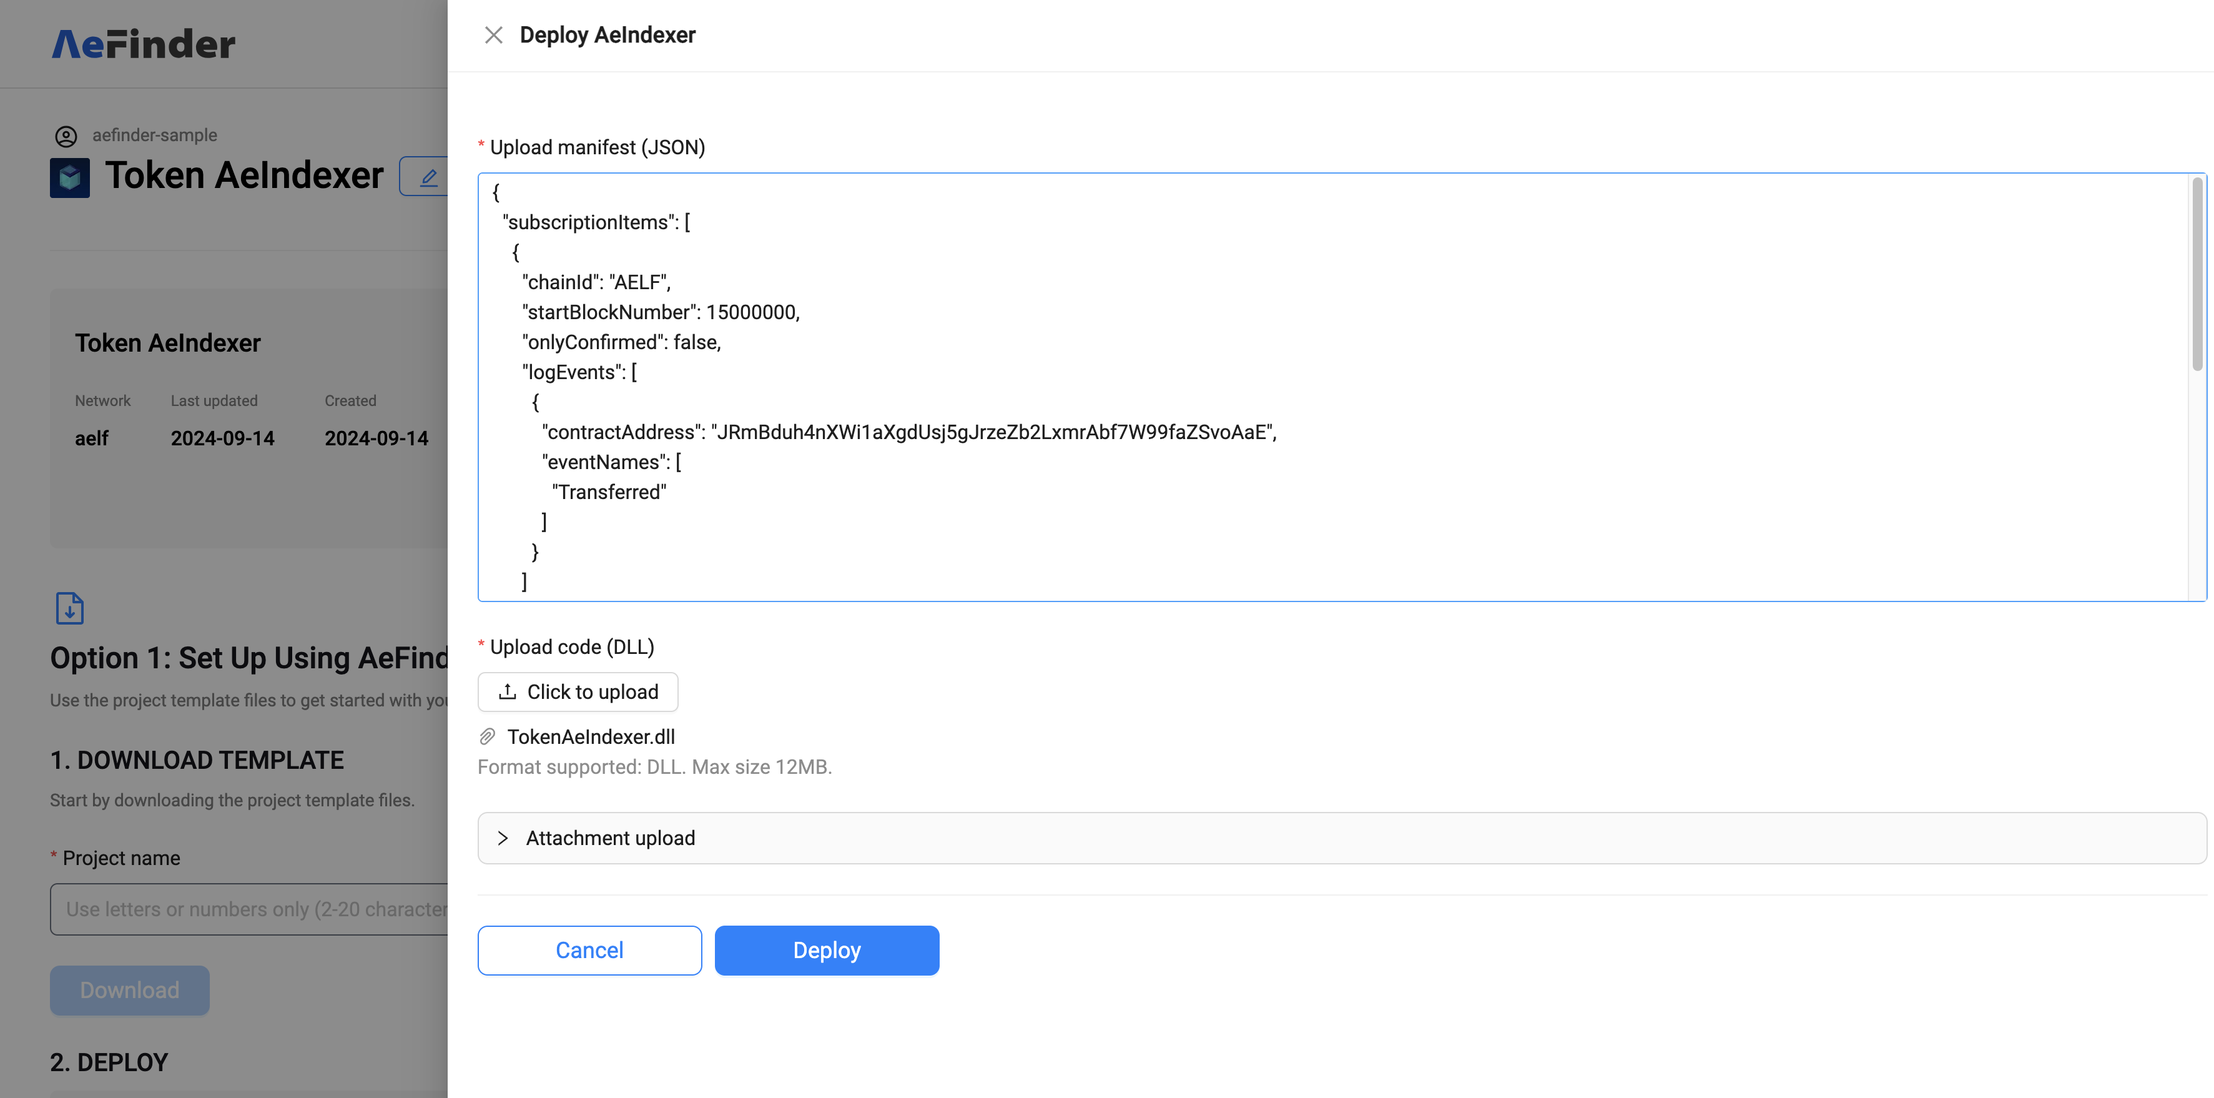Click the Deploy AeIndexer drawer title
Image resolution: width=2214 pixels, height=1098 pixels.
607,35
